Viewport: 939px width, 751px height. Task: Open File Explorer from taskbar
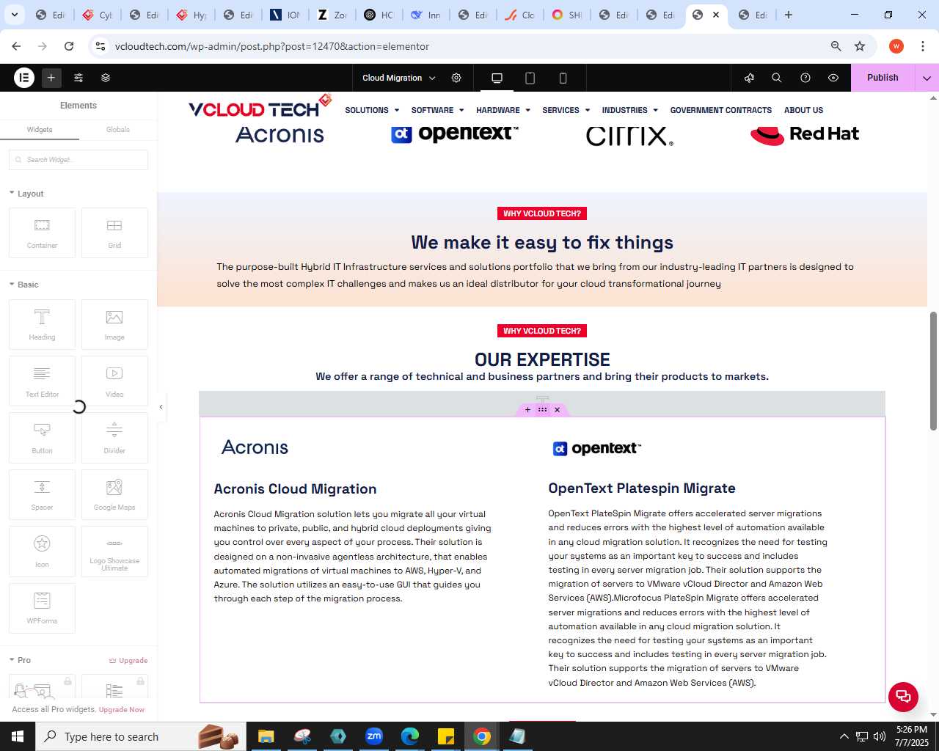point(266,736)
